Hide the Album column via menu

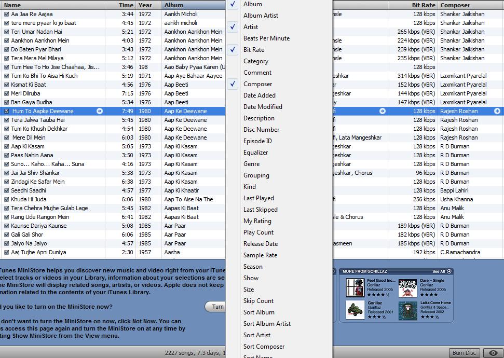click(279, 4)
